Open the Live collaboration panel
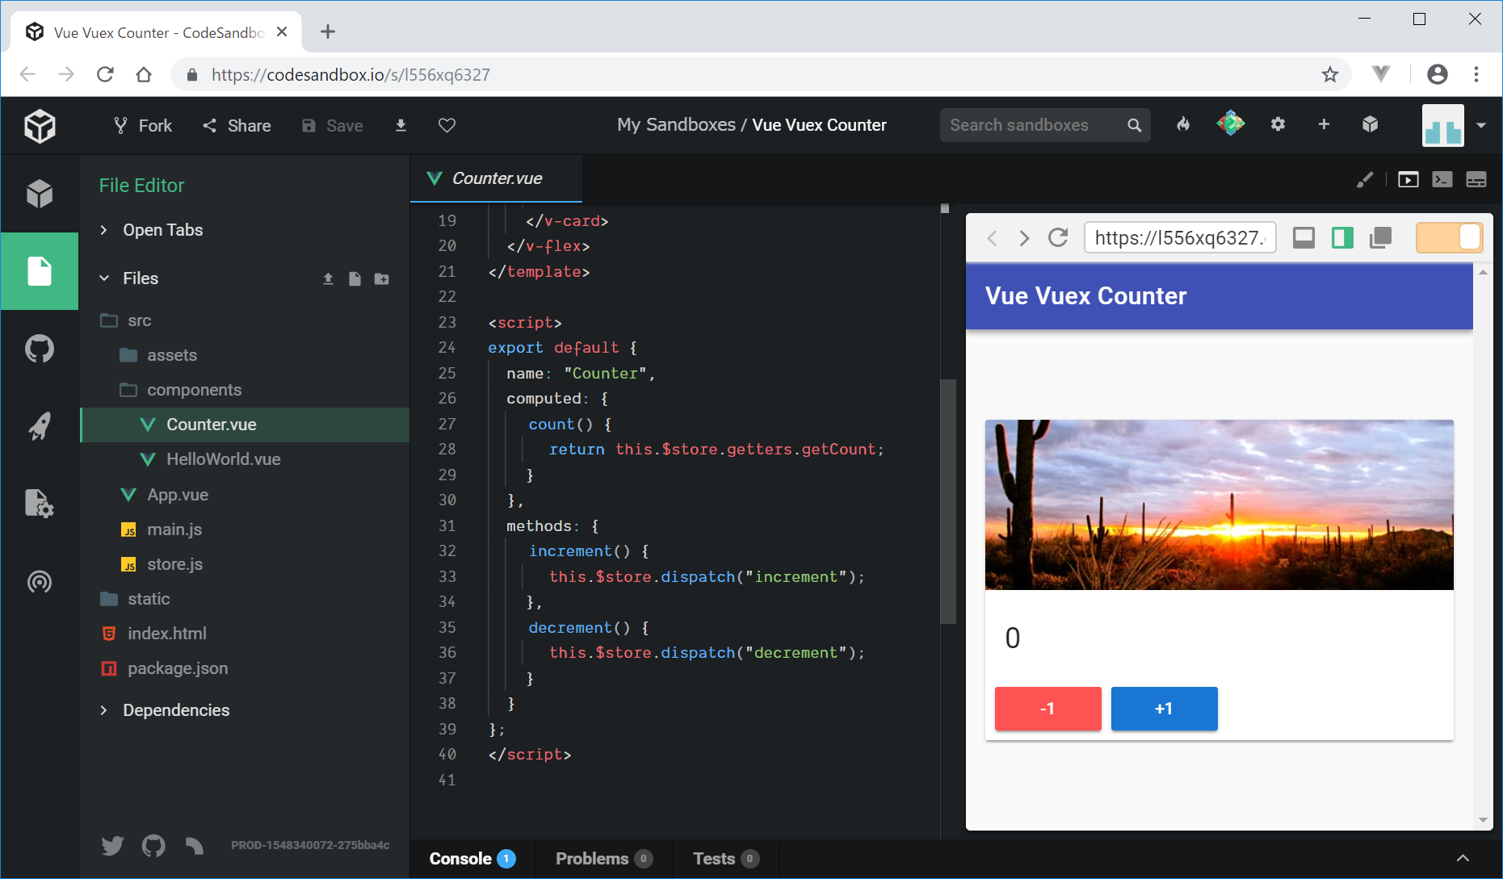The height and width of the screenshot is (879, 1503). point(39,582)
